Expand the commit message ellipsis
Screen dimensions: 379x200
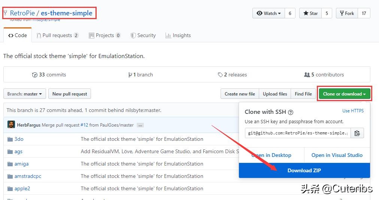click(x=140, y=125)
